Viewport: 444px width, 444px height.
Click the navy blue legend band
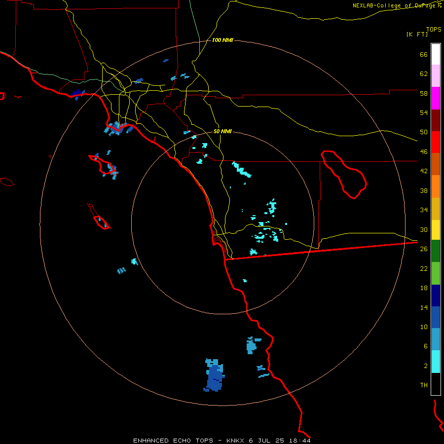436,296
